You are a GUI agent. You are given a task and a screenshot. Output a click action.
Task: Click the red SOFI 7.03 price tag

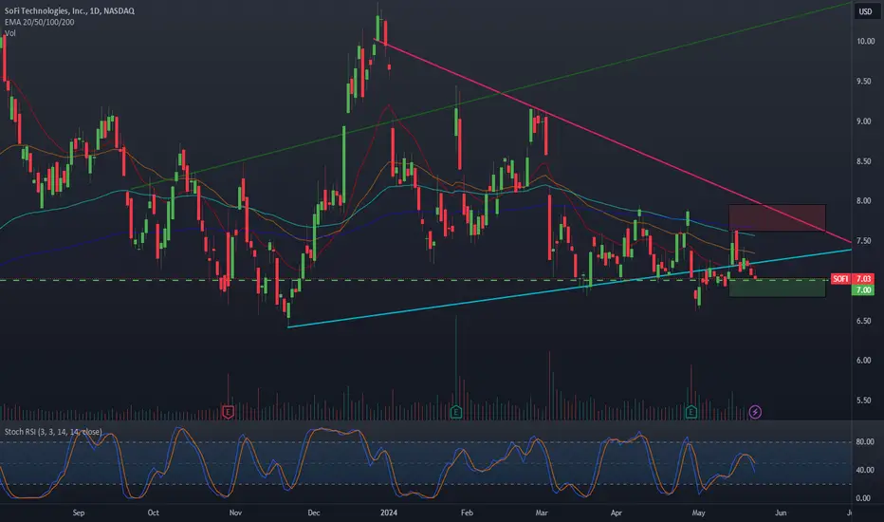[853, 279]
